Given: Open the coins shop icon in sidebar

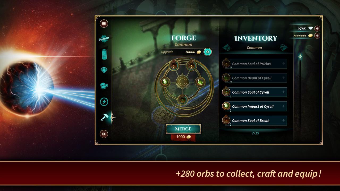Looking at the screenshot, I should (104, 86).
